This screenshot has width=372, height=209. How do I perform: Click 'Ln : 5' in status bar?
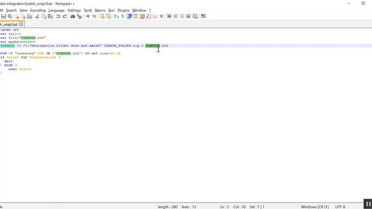(x=224, y=207)
